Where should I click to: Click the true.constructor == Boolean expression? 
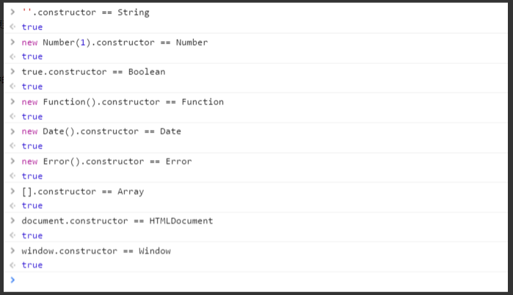(x=93, y=72)
